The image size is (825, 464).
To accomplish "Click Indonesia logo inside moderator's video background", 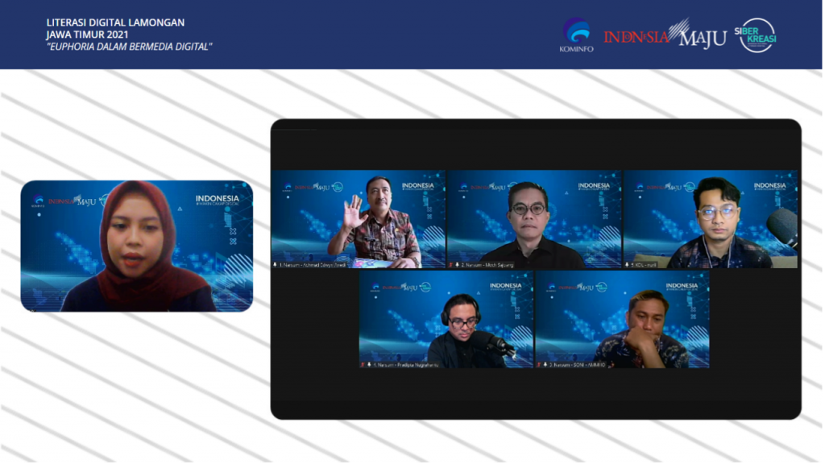I will (x=217, y=199).
